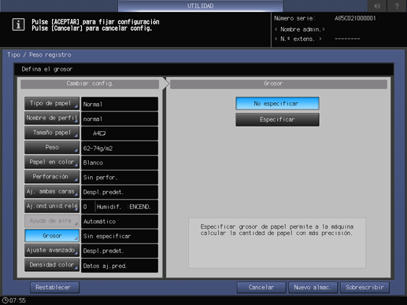
Task: Open the Papel en color setting
Action: click(x=52, y=162)
